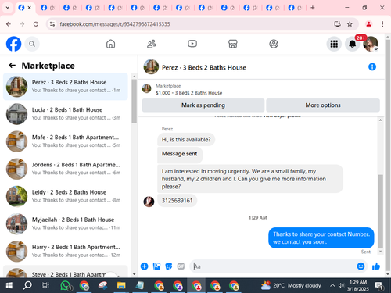Close the active Facebook tab

(x=30, y=8)
